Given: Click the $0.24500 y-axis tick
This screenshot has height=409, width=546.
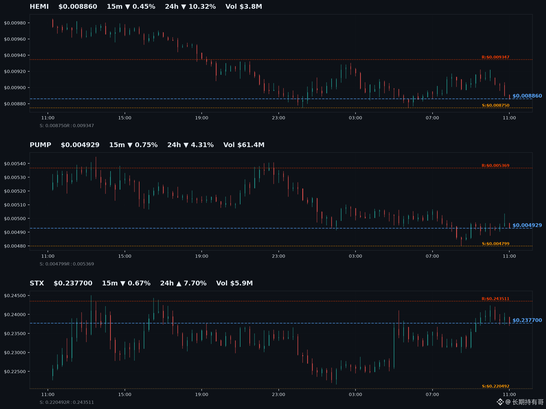Looking at the screenshot, I should point(15,296).
